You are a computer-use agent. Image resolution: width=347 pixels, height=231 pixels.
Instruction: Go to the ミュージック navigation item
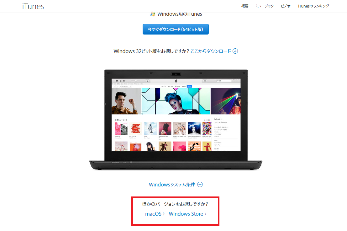click(265, 6)
